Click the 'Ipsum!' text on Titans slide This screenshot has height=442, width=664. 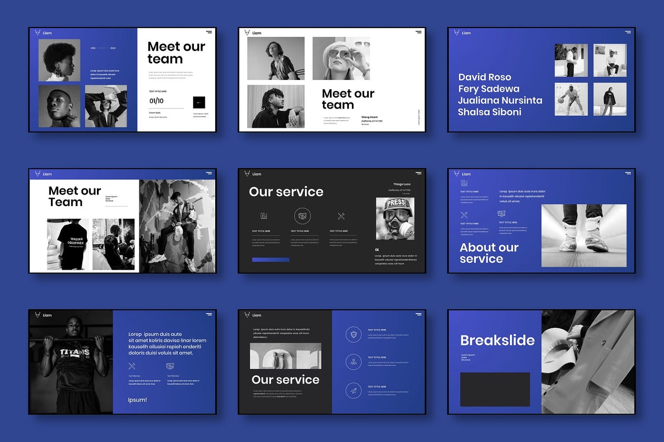(137, 400)
